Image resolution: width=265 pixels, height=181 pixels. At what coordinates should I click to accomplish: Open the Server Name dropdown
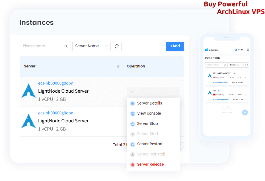(91, 46)
